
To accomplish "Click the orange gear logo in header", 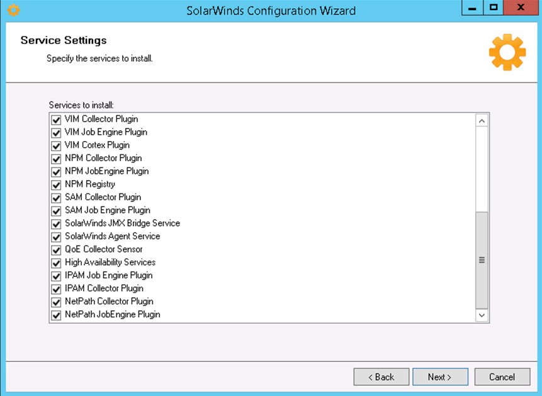I will pos(507,52).
